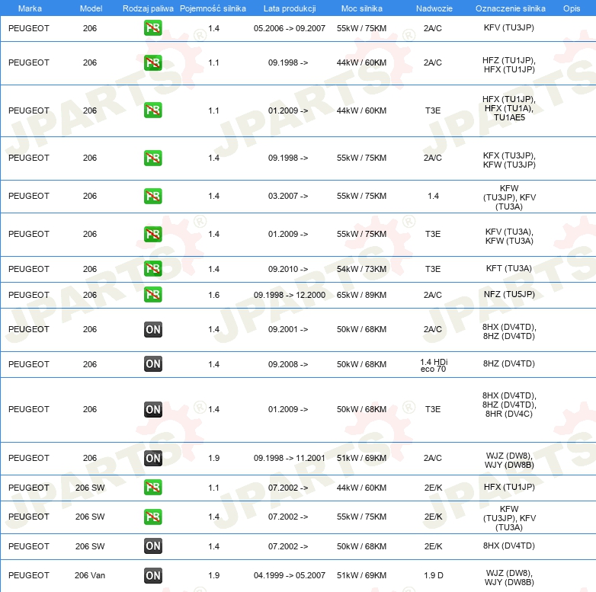Viewport: 596px width, 592px height.
Task: Click the Opis column header
Action: [572, 8]
